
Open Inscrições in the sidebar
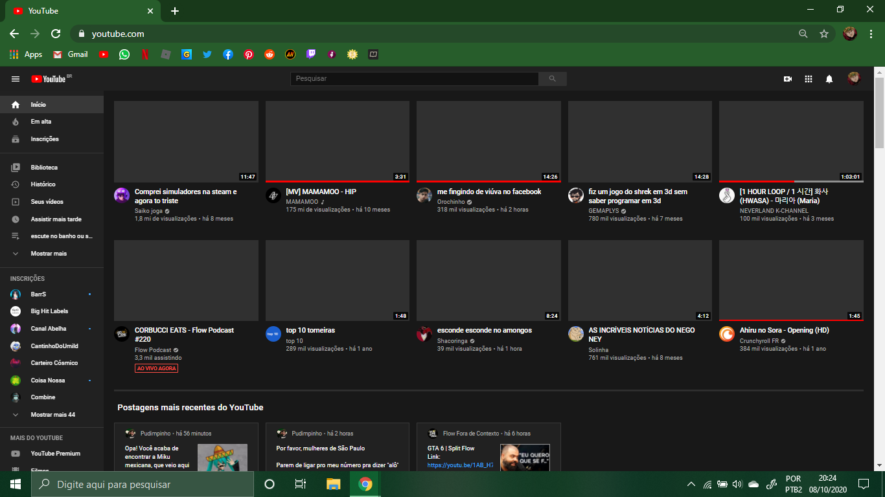tap(52, 139)
